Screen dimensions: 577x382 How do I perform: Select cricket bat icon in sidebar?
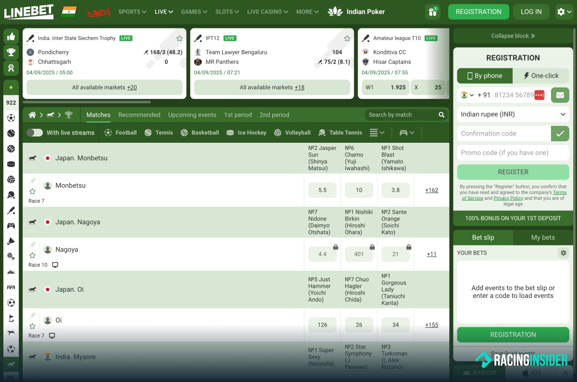click(x=11, y=210)
